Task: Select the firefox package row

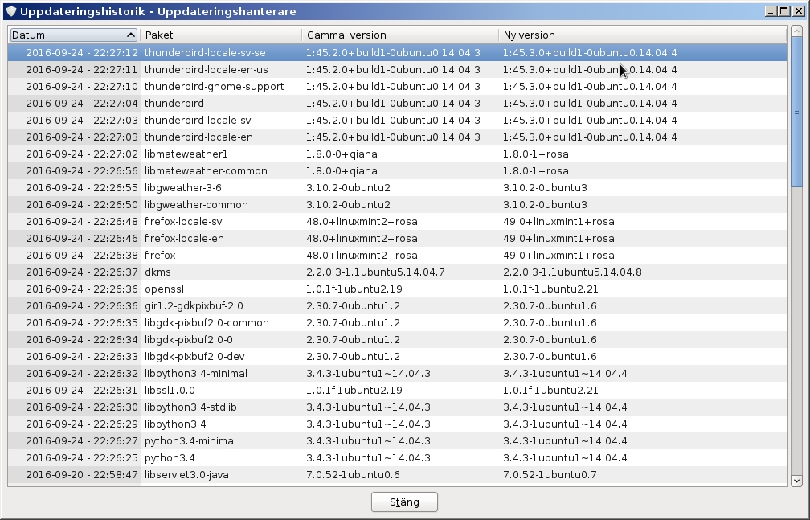Action: click(398, 256)
